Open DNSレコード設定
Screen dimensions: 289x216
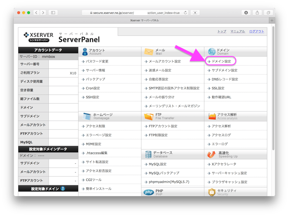click(x=225, y=79)
